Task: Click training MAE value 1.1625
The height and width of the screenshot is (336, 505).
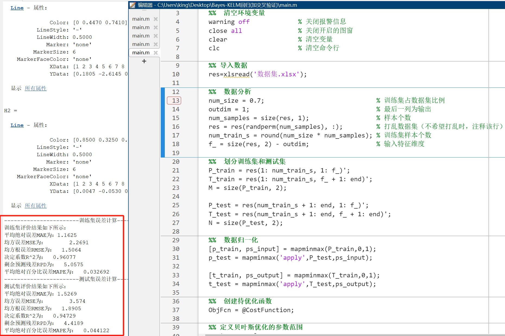Action: [x=67, y=235]
